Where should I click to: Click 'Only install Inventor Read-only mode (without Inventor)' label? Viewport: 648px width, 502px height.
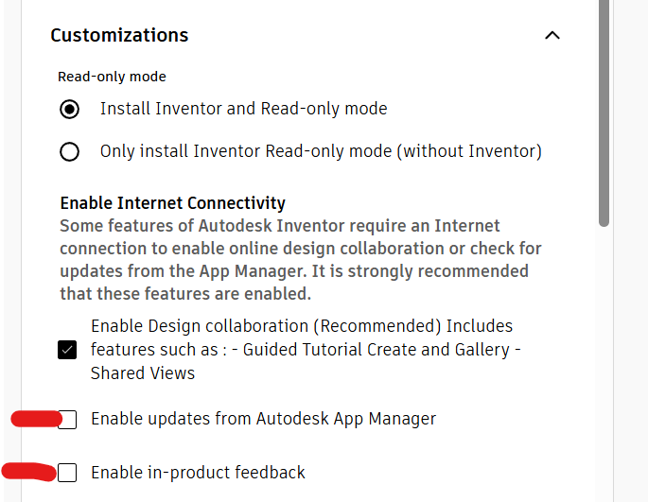pos(321,151)
